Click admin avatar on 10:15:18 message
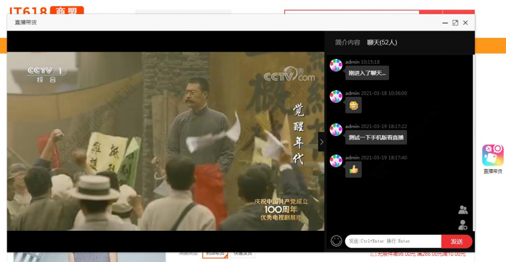The width and height of the screenshot is (506, 262). click(x=336, y=65)
